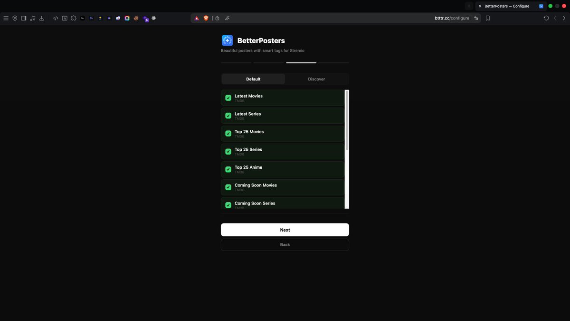Toggle the Top 25 Movies checkbox
This screenshot has width=570, height=321.
click(228, 134)
